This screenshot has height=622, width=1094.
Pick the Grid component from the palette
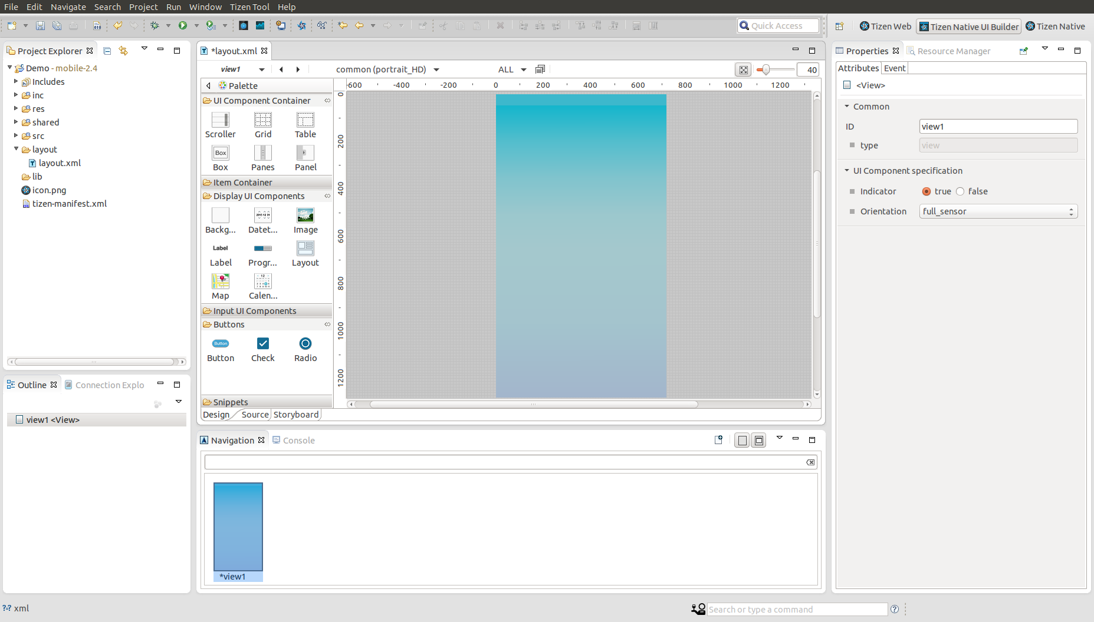pos(262,120)
